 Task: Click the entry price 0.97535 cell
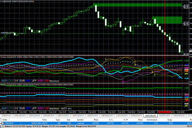(96, 123)
